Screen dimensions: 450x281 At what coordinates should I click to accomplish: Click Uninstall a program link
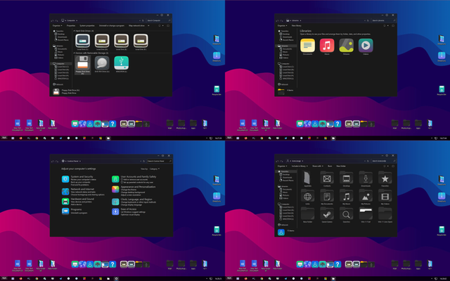tap(79, 213)
